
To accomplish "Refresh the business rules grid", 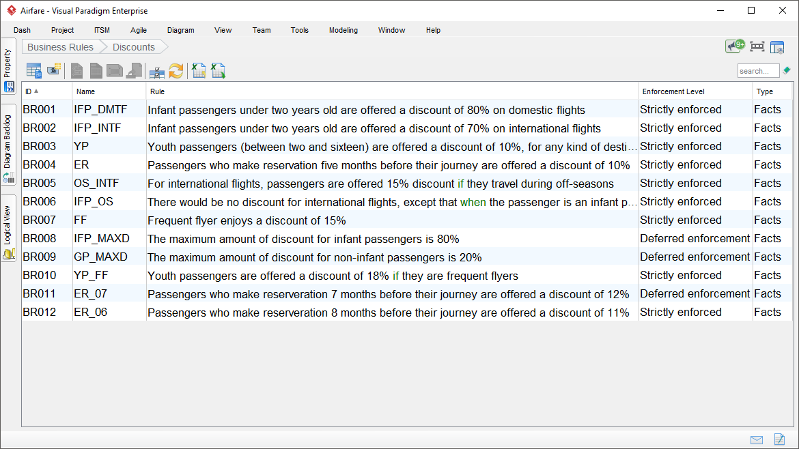I will [x=176, y=70].
